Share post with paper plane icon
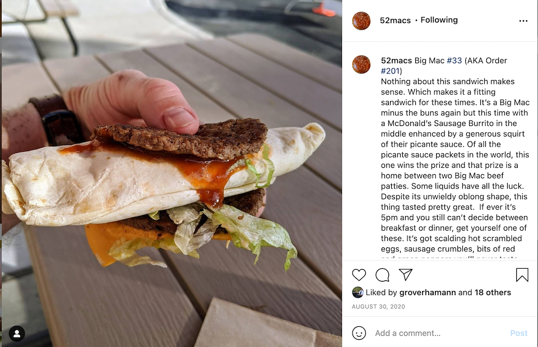 (x=406, y=275)
